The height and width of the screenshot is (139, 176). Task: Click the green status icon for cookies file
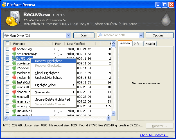click(x=14, y=63)
